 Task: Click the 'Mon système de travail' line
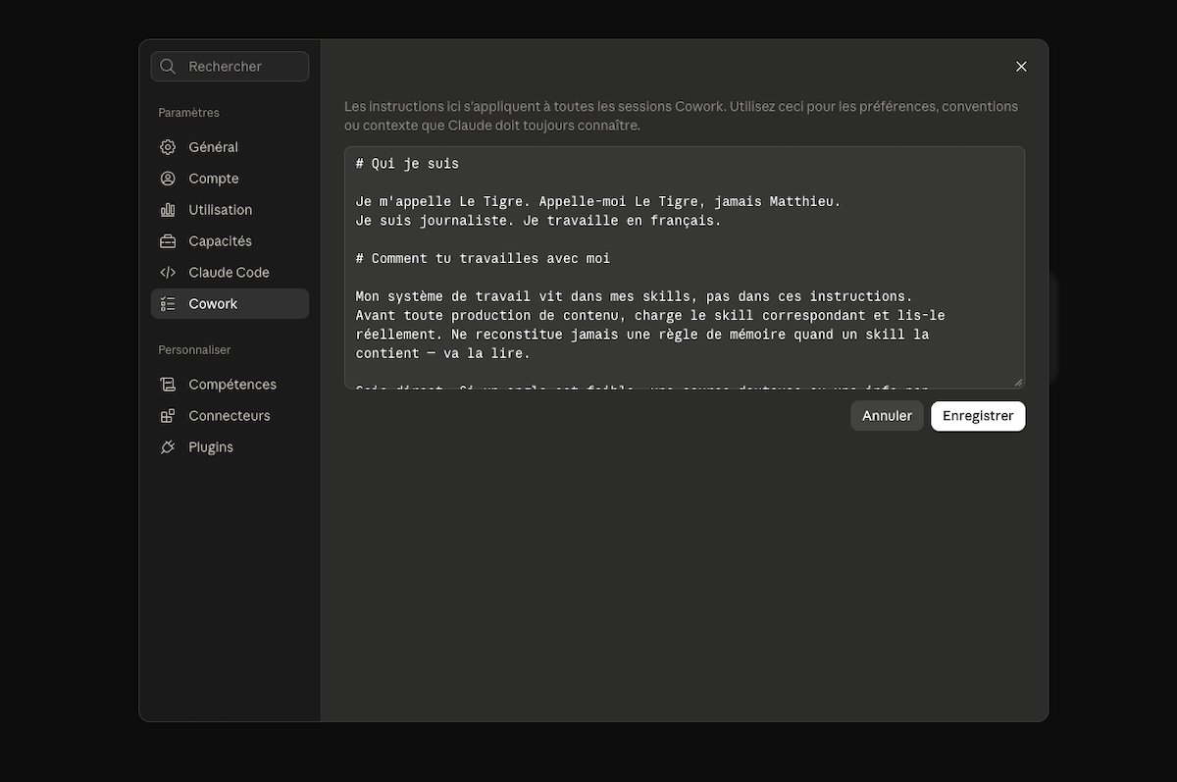click(634, 296)
